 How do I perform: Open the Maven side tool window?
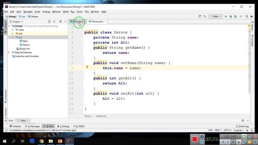click(252, 26)
